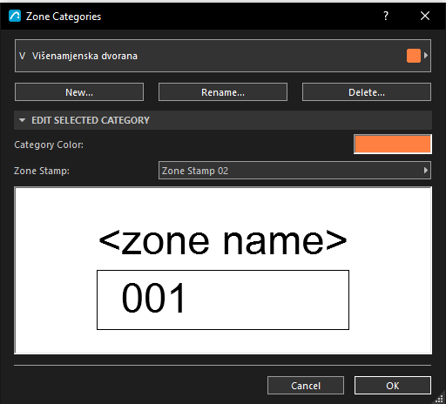Click the small orange swatch in category selector

(414, 56)
